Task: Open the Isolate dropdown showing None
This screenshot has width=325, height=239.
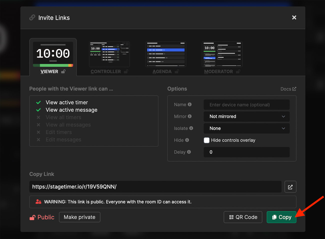Action: coord(246,128)
